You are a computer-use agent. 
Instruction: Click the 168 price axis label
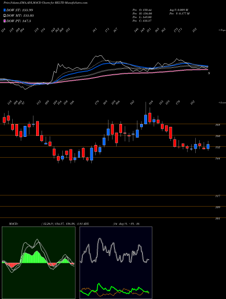218,125
